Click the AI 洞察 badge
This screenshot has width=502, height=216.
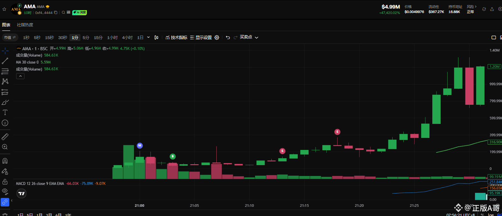pyautogui.click(x=80, y=13)
